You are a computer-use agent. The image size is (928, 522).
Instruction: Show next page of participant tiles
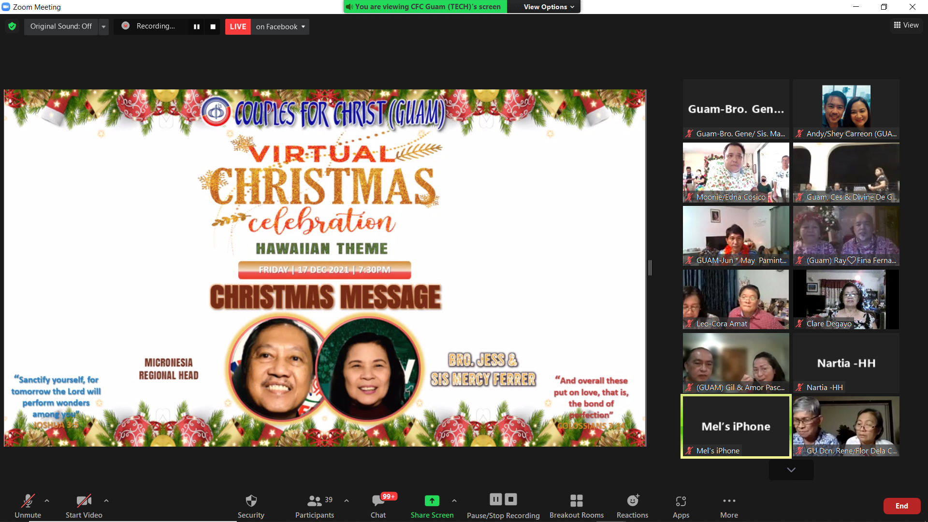(x=791, y=470)
